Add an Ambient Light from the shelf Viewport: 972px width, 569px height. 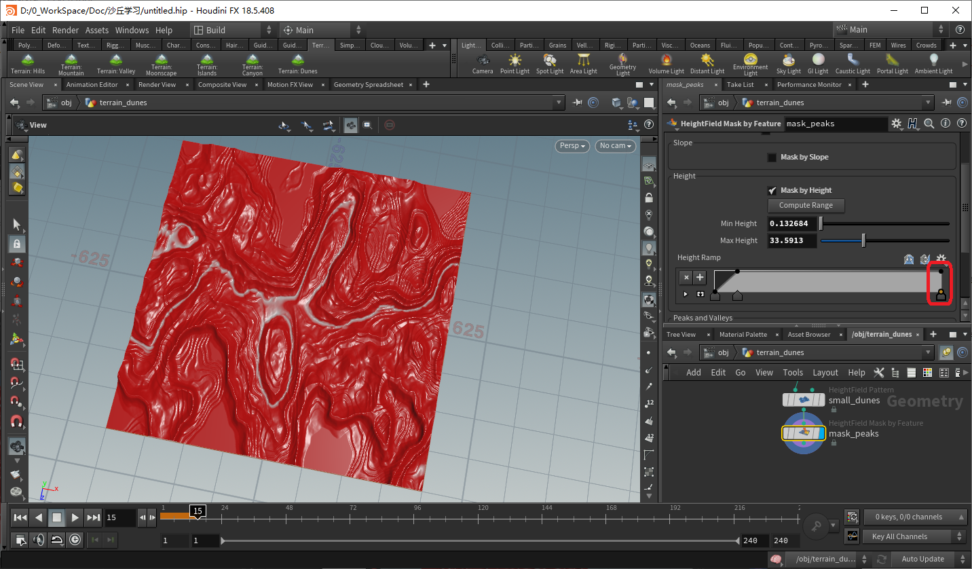[x=933, y=65]
